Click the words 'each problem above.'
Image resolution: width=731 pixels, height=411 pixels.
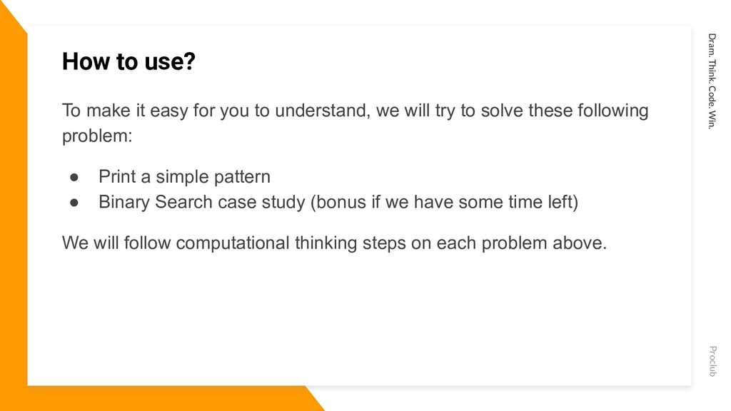522,243
